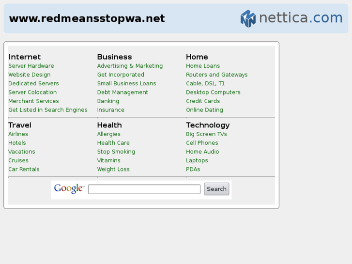Open Get Listed in Search Engines link
This screenshot has height=264, width=352.
point(48,110)
